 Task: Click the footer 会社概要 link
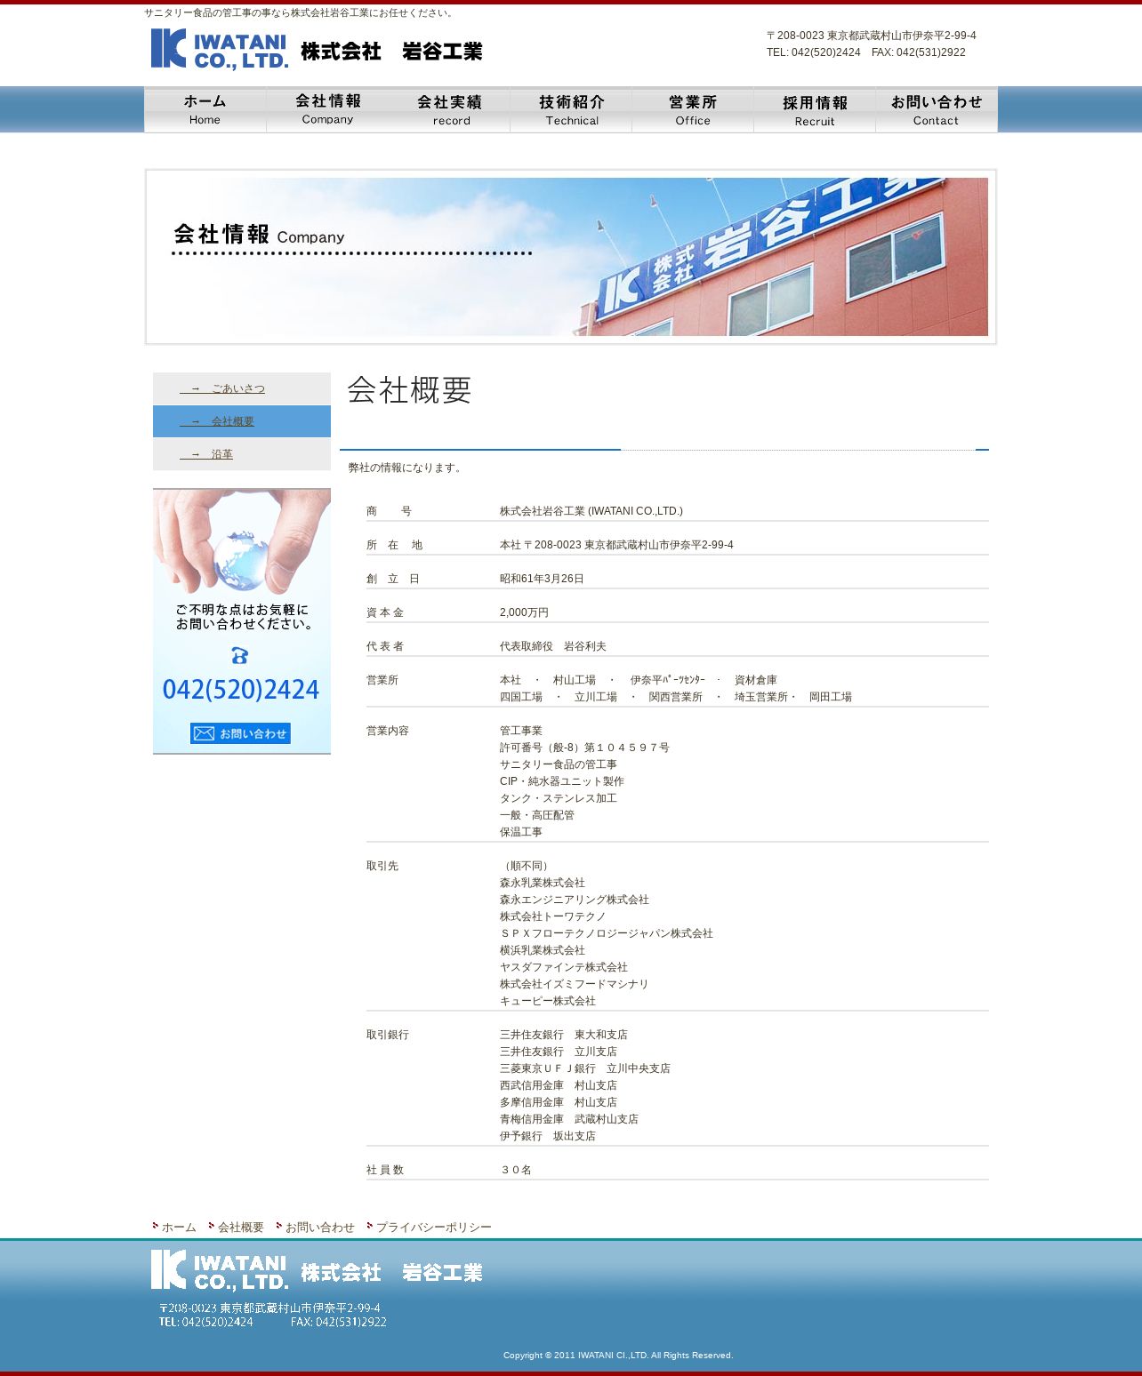coord(241,1227)
